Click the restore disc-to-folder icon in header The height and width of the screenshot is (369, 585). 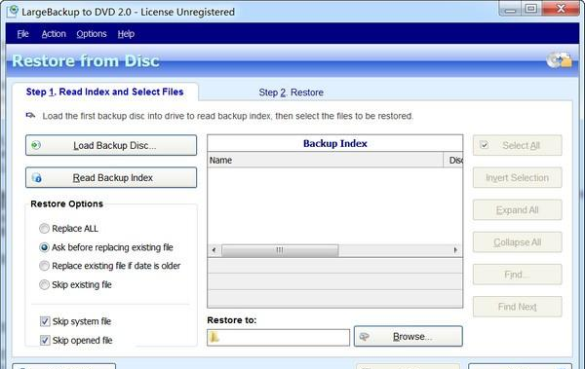point(560,59)
